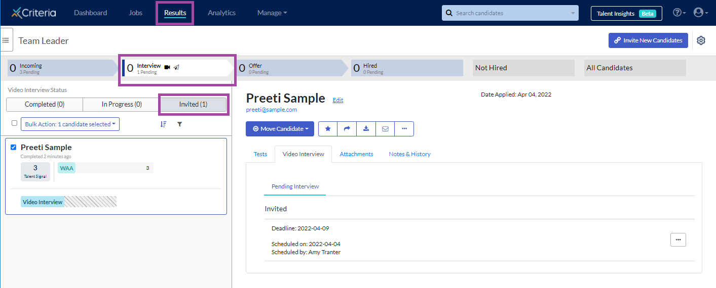716x288 pixels.
Task: Open the Notes & History tab
Action: 409,154
